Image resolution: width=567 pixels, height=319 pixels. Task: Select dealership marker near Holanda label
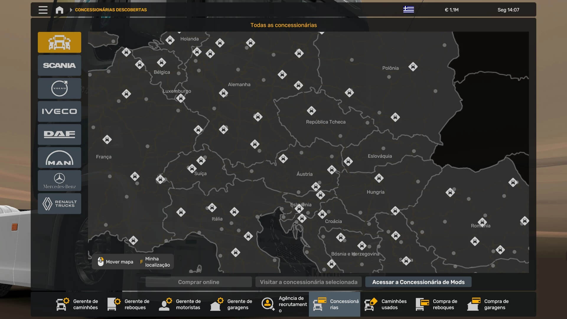[170, 40]
